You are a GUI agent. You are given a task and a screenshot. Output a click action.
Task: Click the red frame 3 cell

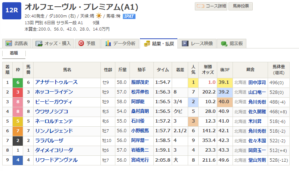(18, 92)
